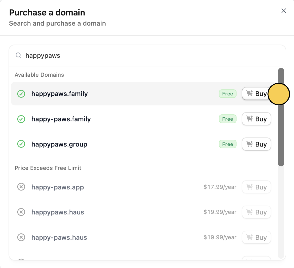Click the Available Domains heading

point(39,75)
